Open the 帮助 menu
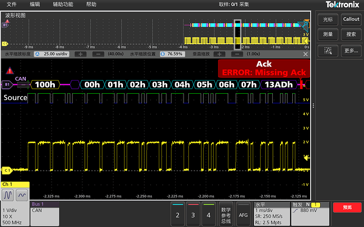Viewport: 364px width, 227px height. click(x=91, y=4)
